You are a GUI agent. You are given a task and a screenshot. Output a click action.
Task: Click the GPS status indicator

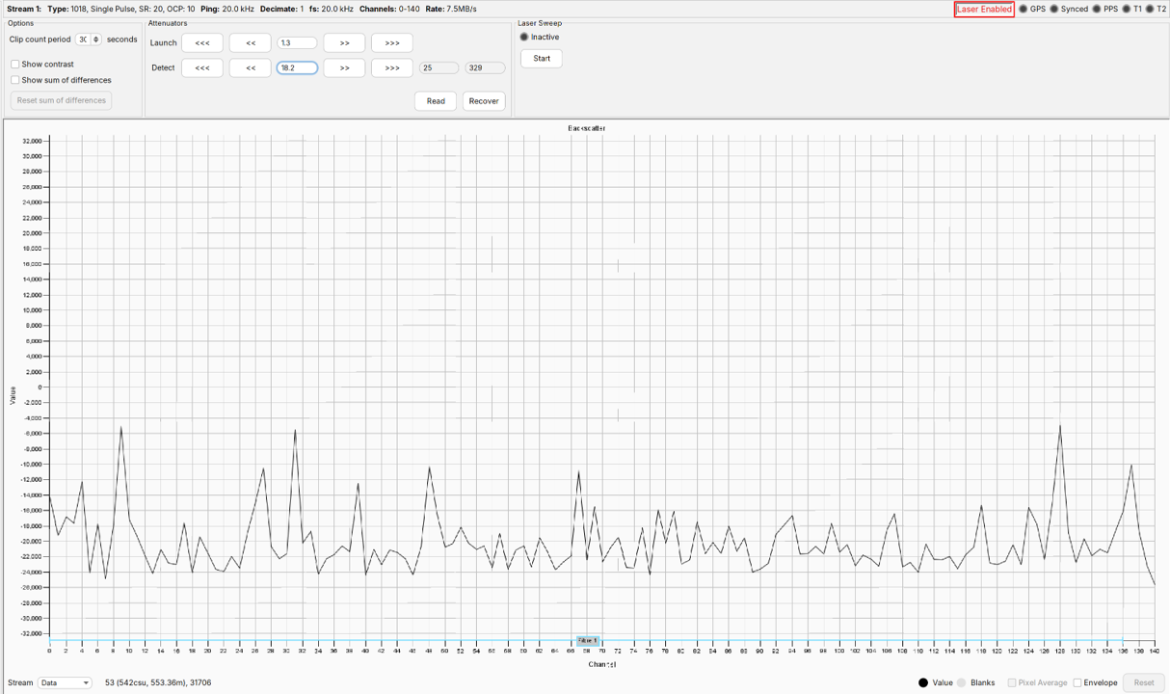pyautogui.click(x=1024, y=8)
